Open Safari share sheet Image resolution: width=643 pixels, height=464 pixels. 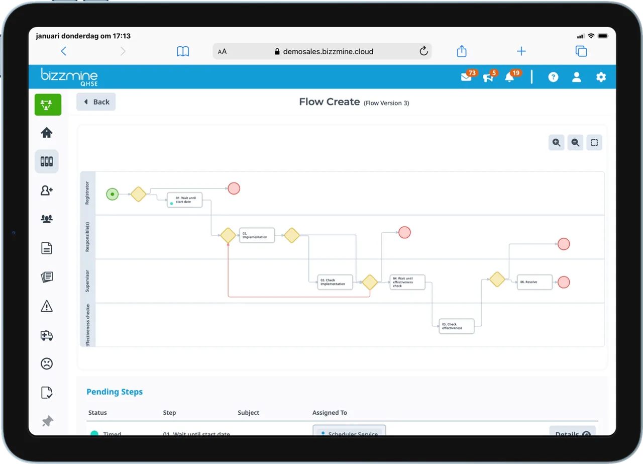tap(462, 51)
